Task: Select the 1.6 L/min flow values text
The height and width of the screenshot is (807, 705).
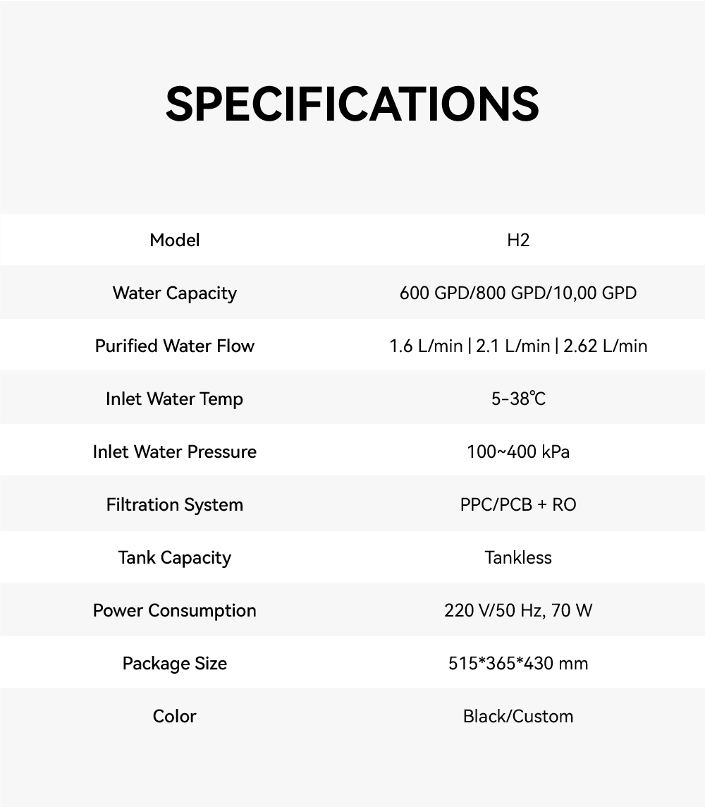Action: click(518, 346)
